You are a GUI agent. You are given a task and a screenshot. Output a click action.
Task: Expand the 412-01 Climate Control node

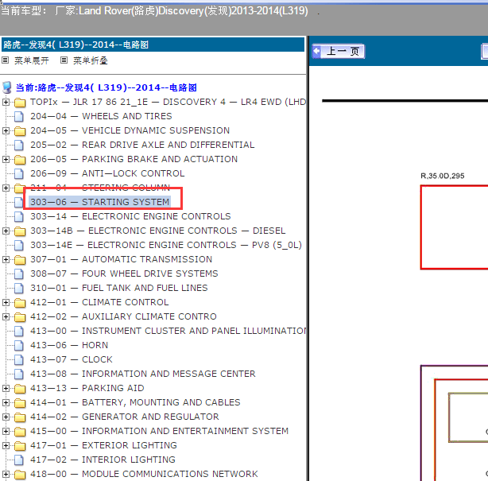coord(6,303)
